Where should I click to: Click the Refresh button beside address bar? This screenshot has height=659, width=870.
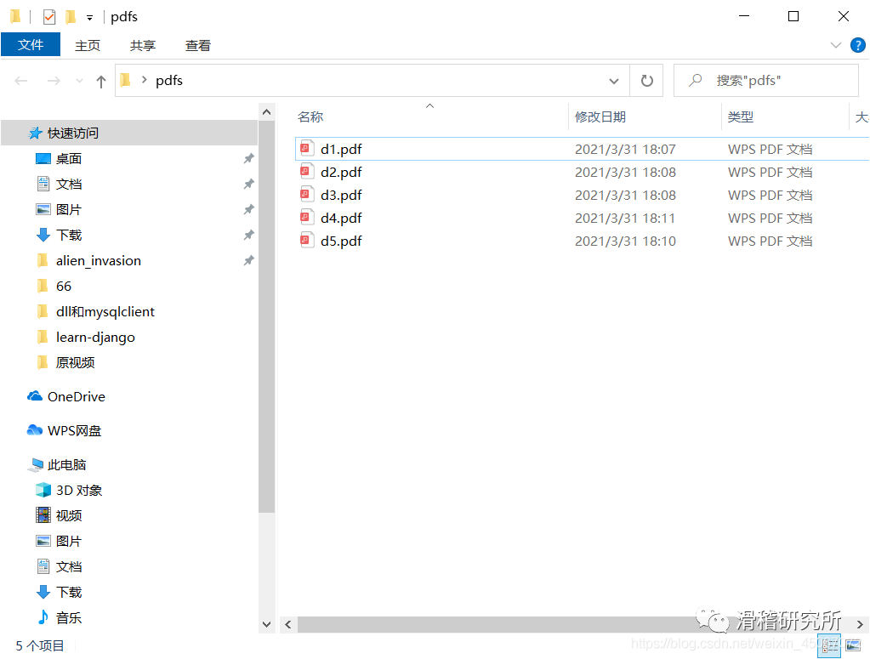tap(646, 81)
